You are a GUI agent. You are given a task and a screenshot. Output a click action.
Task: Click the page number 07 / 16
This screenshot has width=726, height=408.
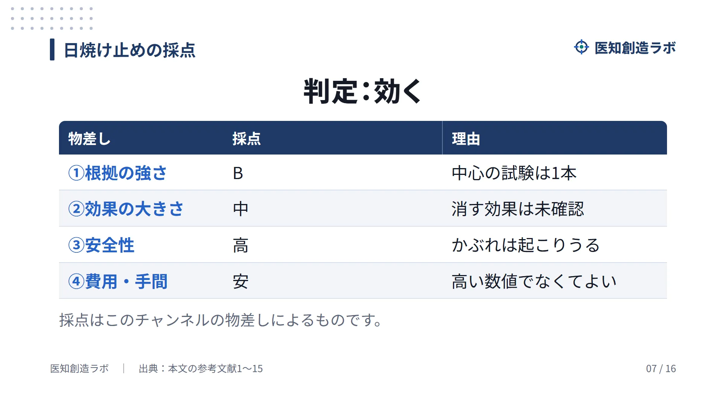661,368
